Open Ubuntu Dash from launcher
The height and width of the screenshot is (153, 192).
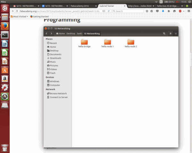click(x=5, y=8)
